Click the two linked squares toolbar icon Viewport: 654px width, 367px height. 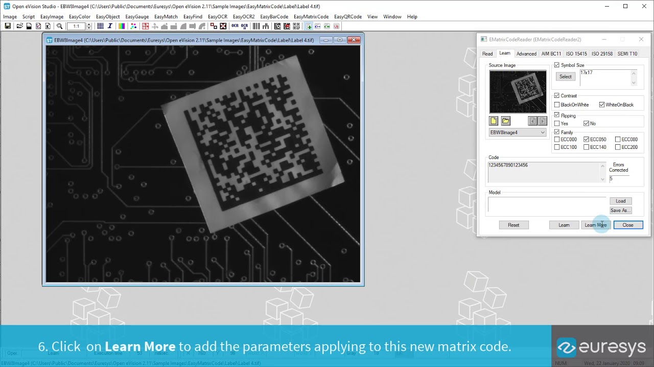coord(214,26)
